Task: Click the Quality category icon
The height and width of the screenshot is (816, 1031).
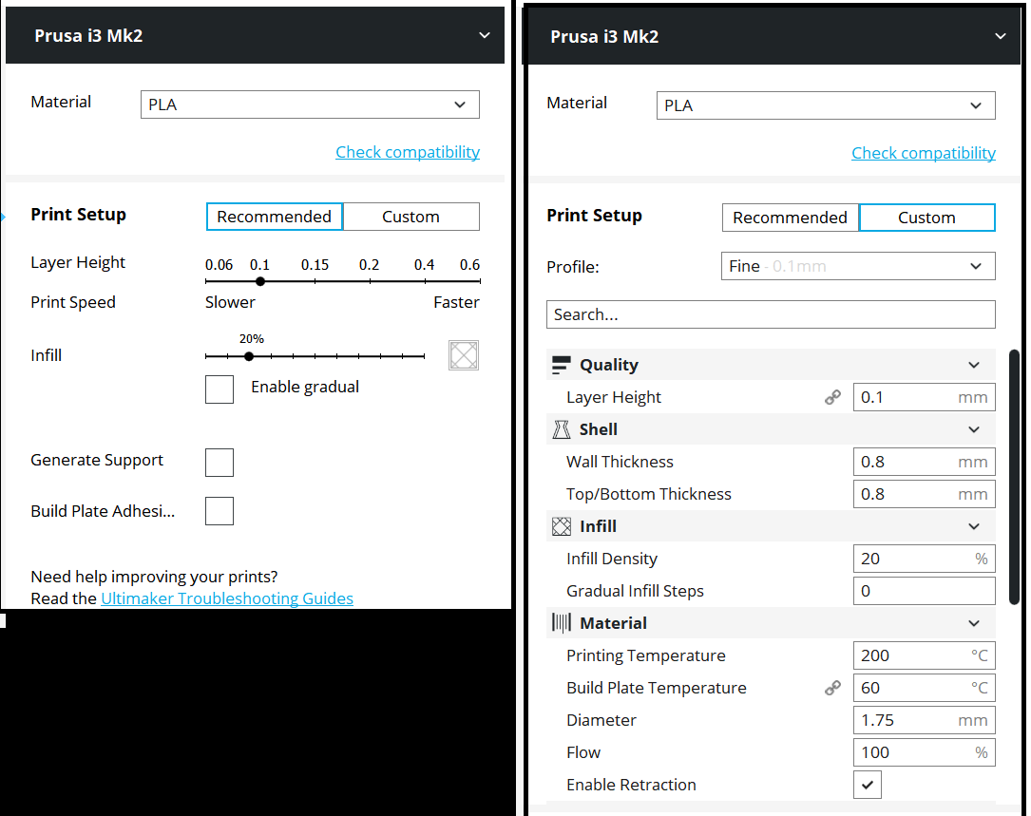Action: point(561,365)
